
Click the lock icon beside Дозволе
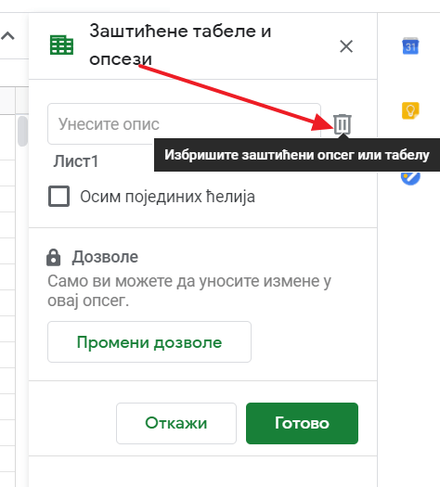pos(54,258)
